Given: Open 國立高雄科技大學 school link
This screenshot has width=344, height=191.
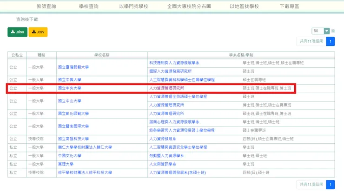Looking at the screenshot, I should pos(73,139).
